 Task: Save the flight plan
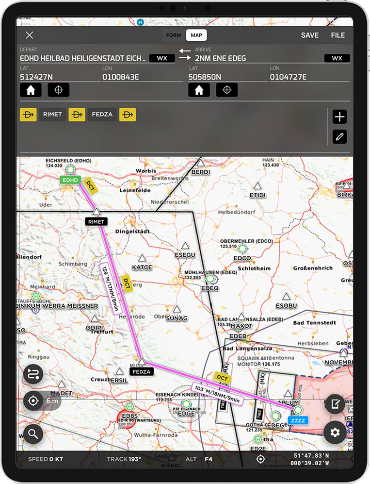309,35
